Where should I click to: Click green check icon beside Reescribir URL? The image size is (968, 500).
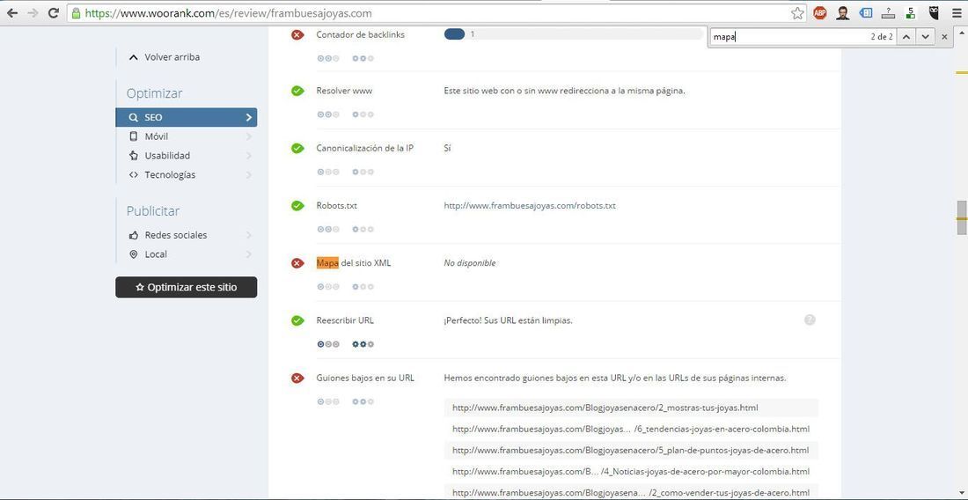[x=297, y=320]
